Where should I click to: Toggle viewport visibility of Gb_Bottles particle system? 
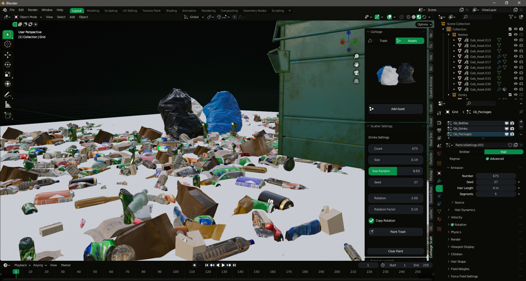pyautogui.click(x=507, y=123)
